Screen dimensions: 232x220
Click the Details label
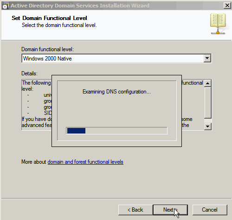[x=29, y=73]
